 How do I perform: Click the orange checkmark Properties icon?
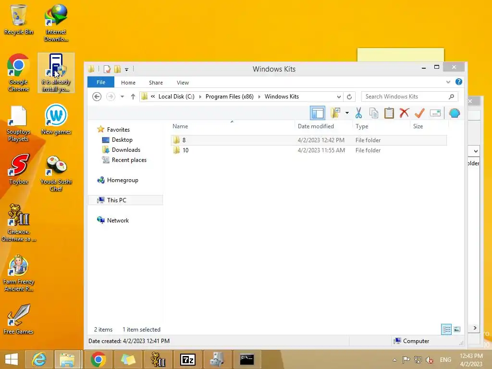pyautogui.click(x=419, y=113)
